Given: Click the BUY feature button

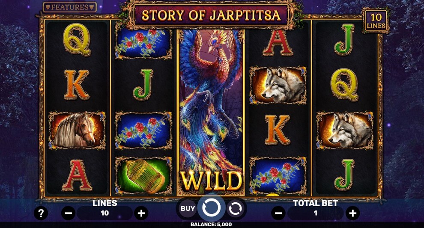Looking at the screenshot, I should (188, 209).
